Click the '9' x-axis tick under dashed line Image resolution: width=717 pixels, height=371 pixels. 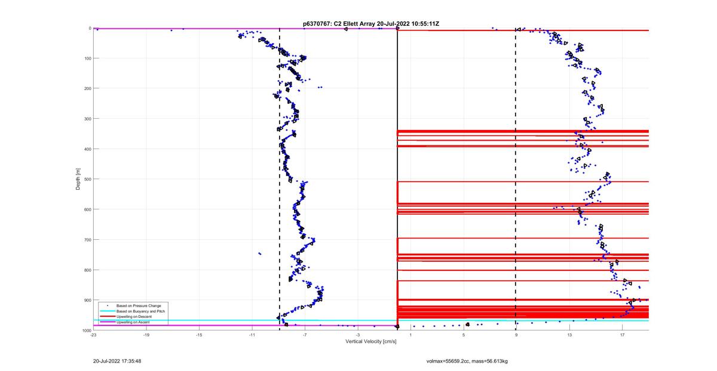pyautogui.click(x=516, y=335)
